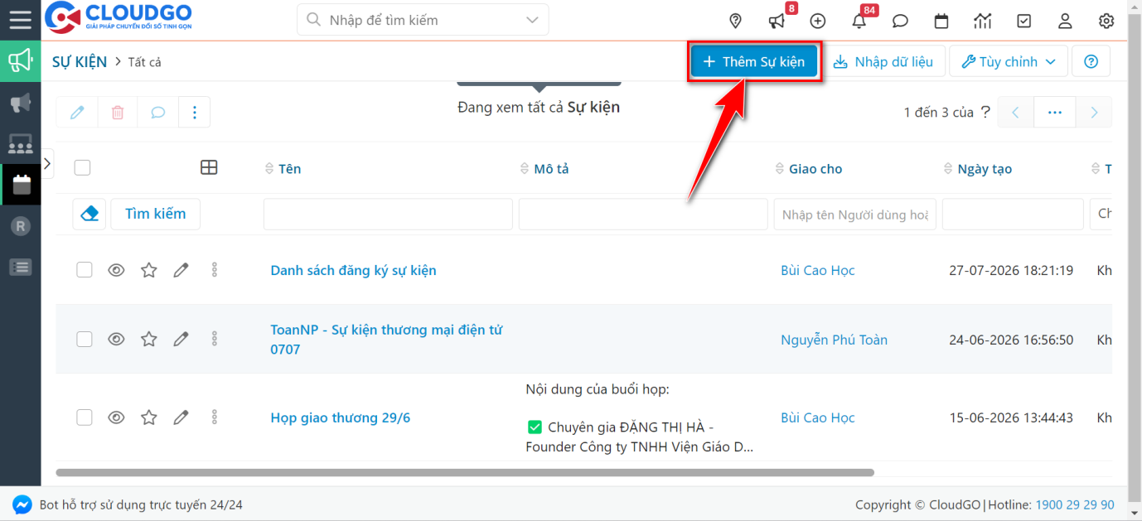The image size is (1142, 521).
Task: Star the record 'Danh sách đăng ký sự kiện'
Action: (x=148, y=269)
